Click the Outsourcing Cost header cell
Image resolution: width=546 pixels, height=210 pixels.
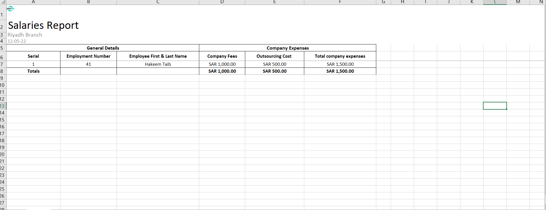(x=274, y=56)
